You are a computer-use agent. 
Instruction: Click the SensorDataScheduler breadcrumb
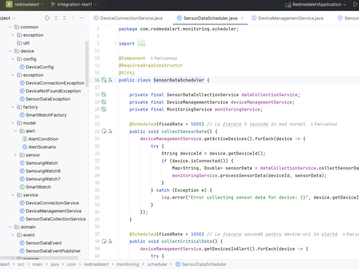(201, 264)
